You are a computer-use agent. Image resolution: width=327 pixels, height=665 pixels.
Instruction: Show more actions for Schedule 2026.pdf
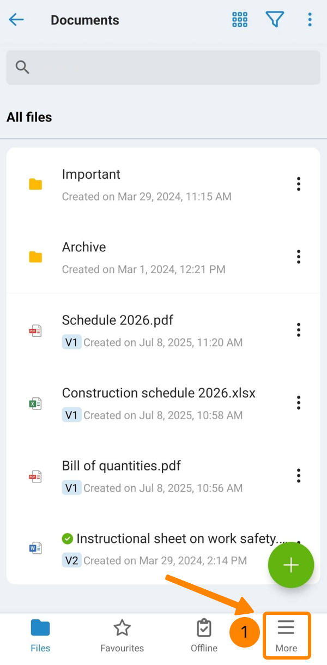299,330
